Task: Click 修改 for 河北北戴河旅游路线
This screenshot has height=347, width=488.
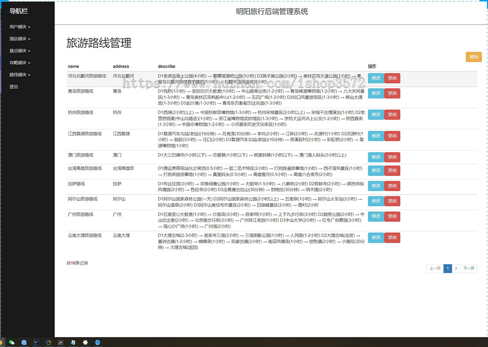Action: tap(376, 78)
